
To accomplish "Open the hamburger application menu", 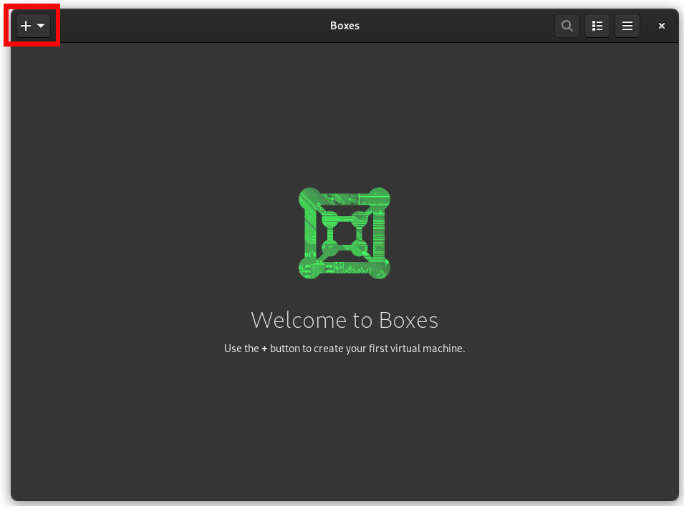I will [627, 26].
